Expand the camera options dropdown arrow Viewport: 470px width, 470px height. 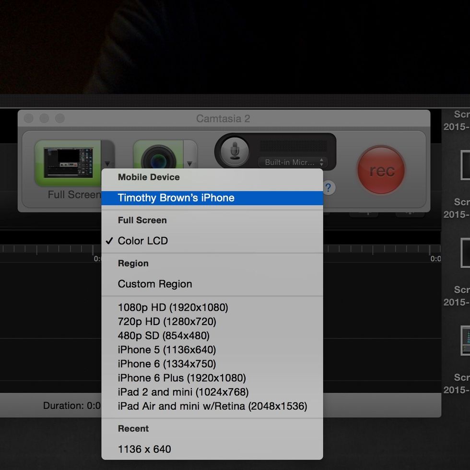pyautogui.click(x=190, y=163)
